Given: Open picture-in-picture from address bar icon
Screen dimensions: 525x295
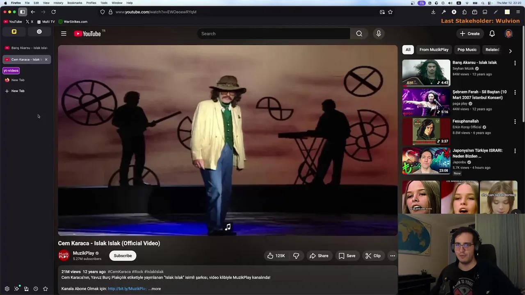Looking at the screenshot, I should point(382,12).
